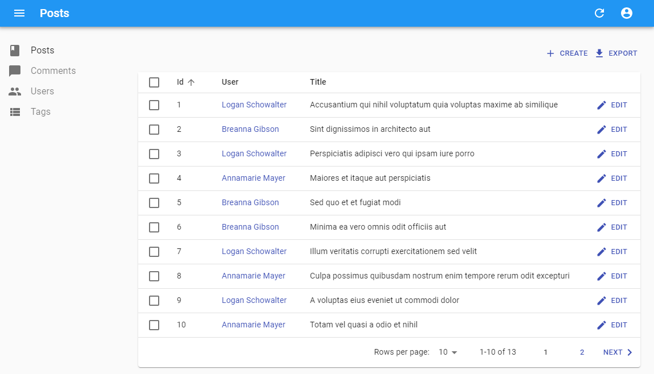The image size is (654, 374).
Task: Go to next page with Next chevron
Action: click(x=629, y=352)
